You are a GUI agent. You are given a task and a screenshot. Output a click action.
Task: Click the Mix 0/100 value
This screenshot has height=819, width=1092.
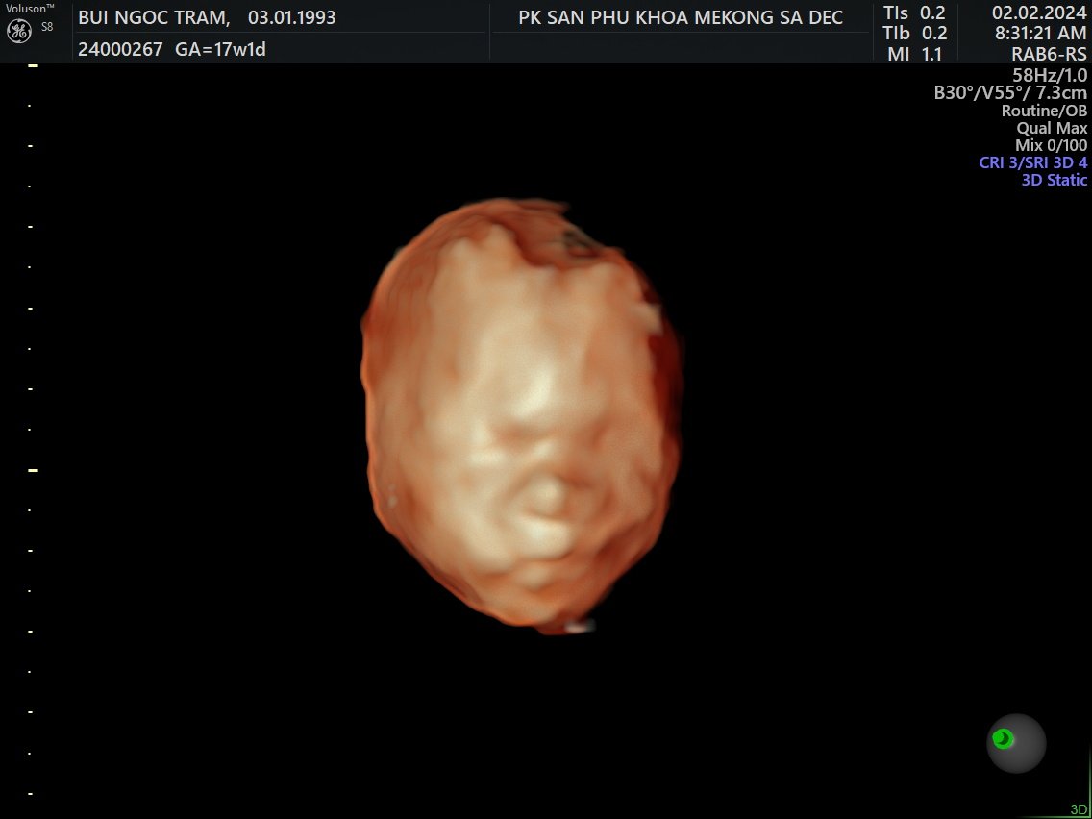point(1051,145)
